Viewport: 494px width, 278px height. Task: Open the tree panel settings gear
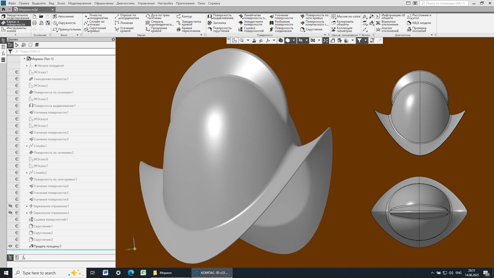113,39
